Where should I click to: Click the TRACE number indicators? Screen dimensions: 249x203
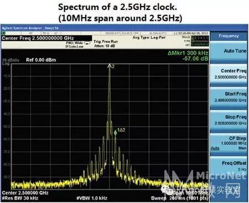click(200, 38)
